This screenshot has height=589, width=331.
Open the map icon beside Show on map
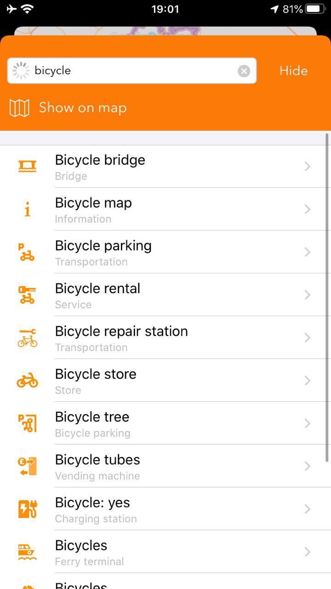click(19, 108)
